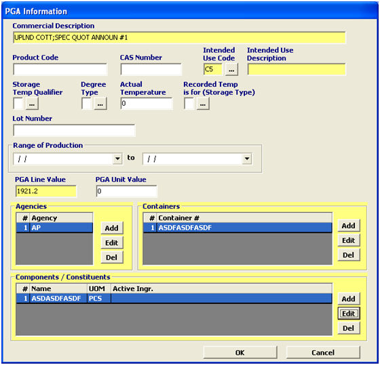Viewport: 380px width, 365px height.
Task: Click the Product Code input field
Action: tap(60, 70)
